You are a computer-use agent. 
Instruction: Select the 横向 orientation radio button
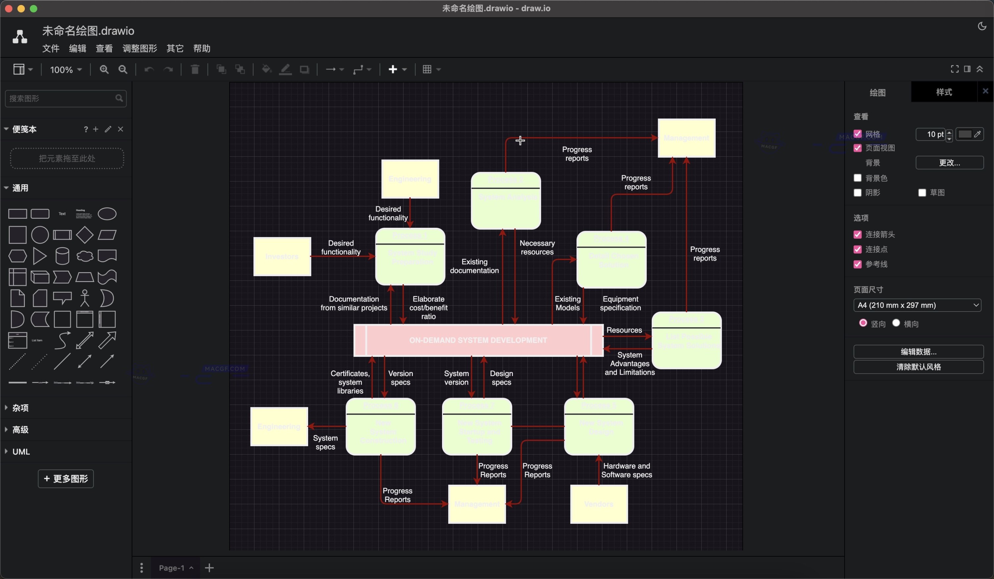896,323
